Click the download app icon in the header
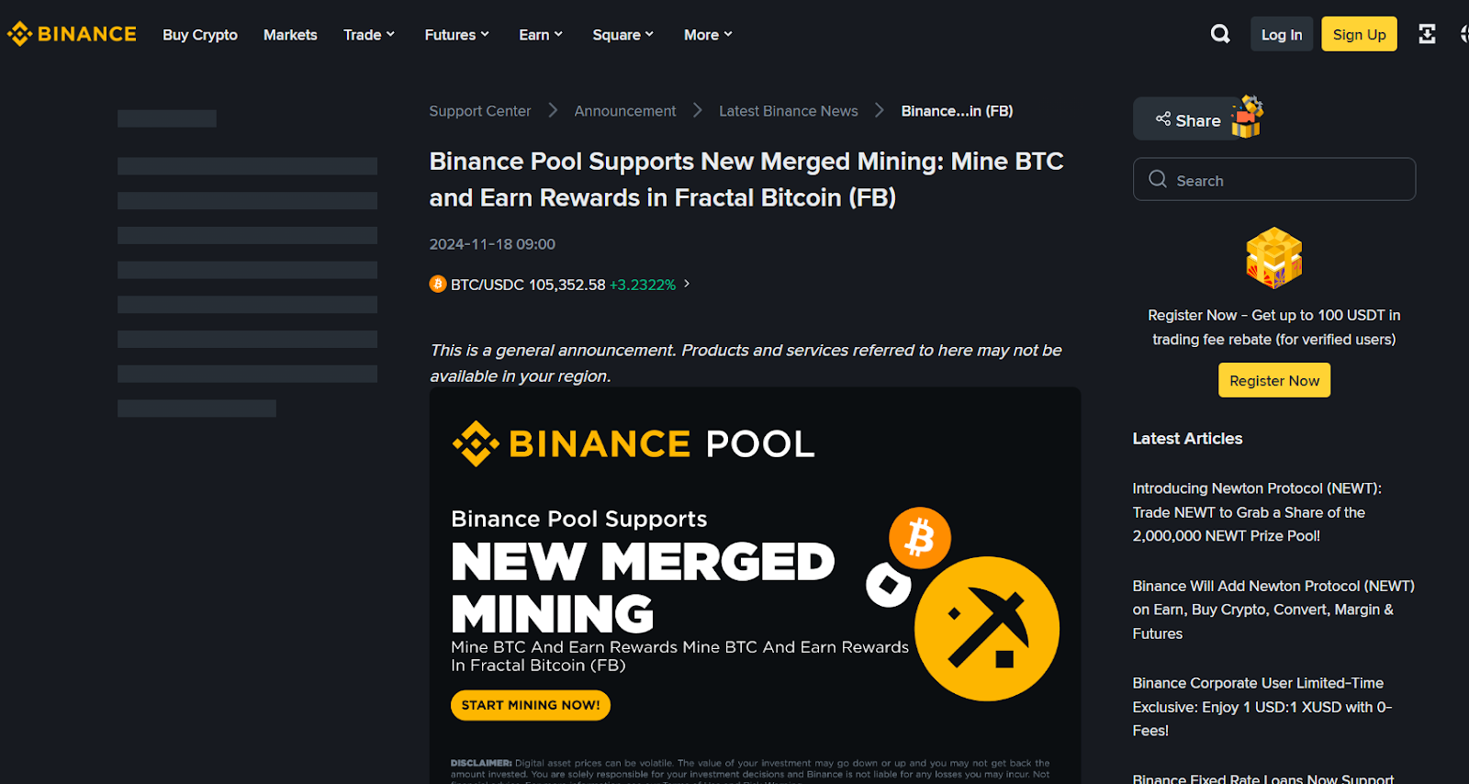This screenshot has height=784, width=1469. pos(1427,34)
